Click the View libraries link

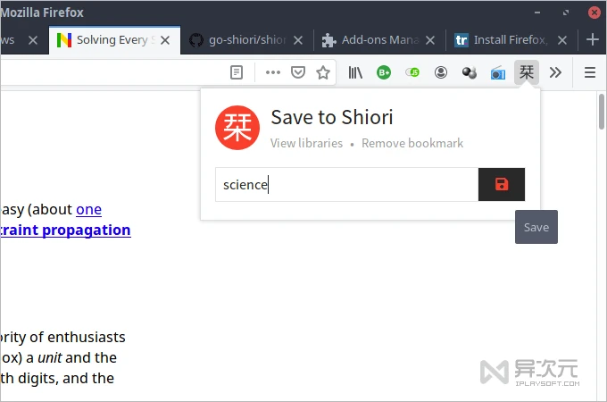tap(306, 143)
